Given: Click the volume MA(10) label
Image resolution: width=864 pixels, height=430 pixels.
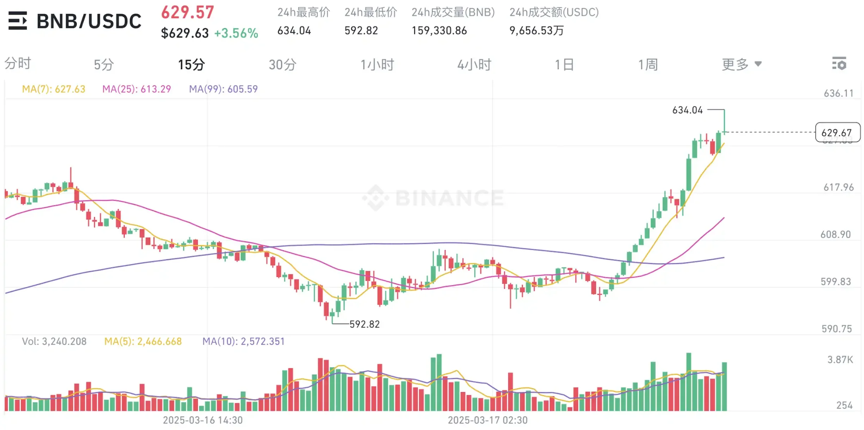Looking at the screenshot, I should pyautogui.click(x=243, y=341).
